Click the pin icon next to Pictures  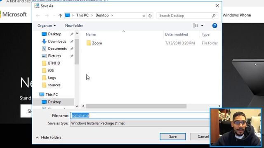click(x=72, y=56)
